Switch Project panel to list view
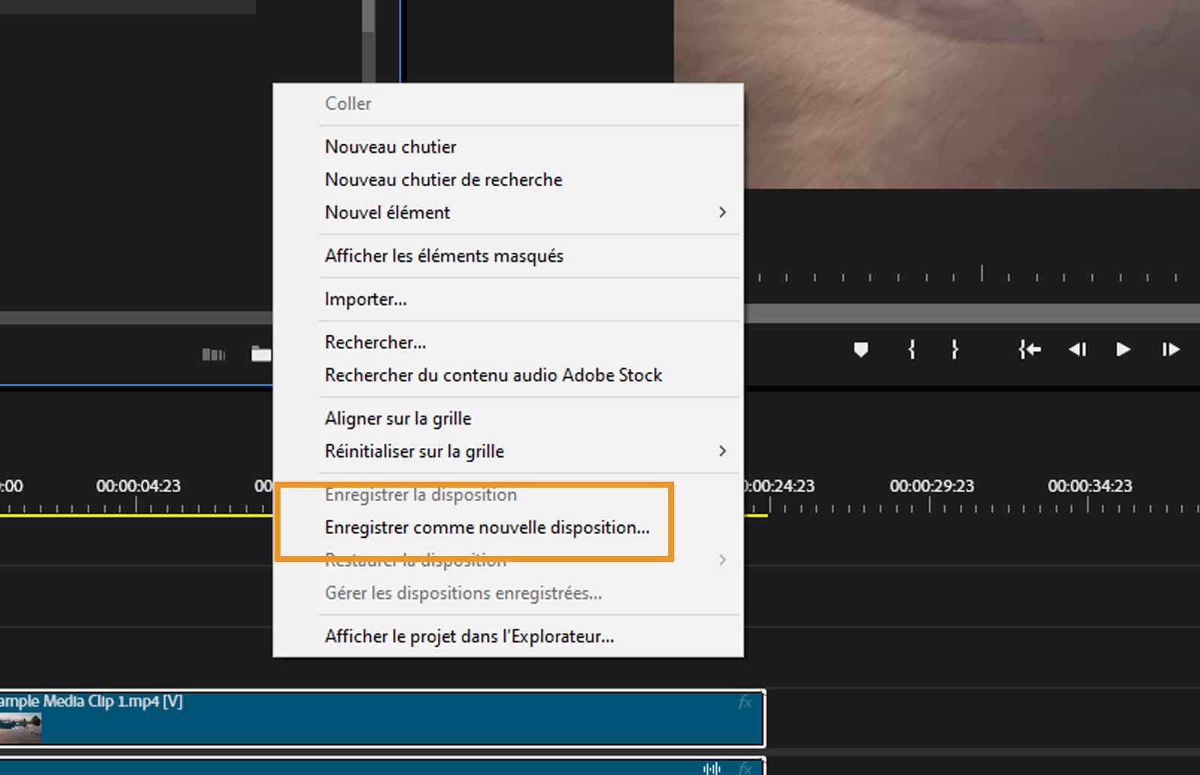Image resolution: width=1200 pixels, height=775 pixels. [214, 353]
